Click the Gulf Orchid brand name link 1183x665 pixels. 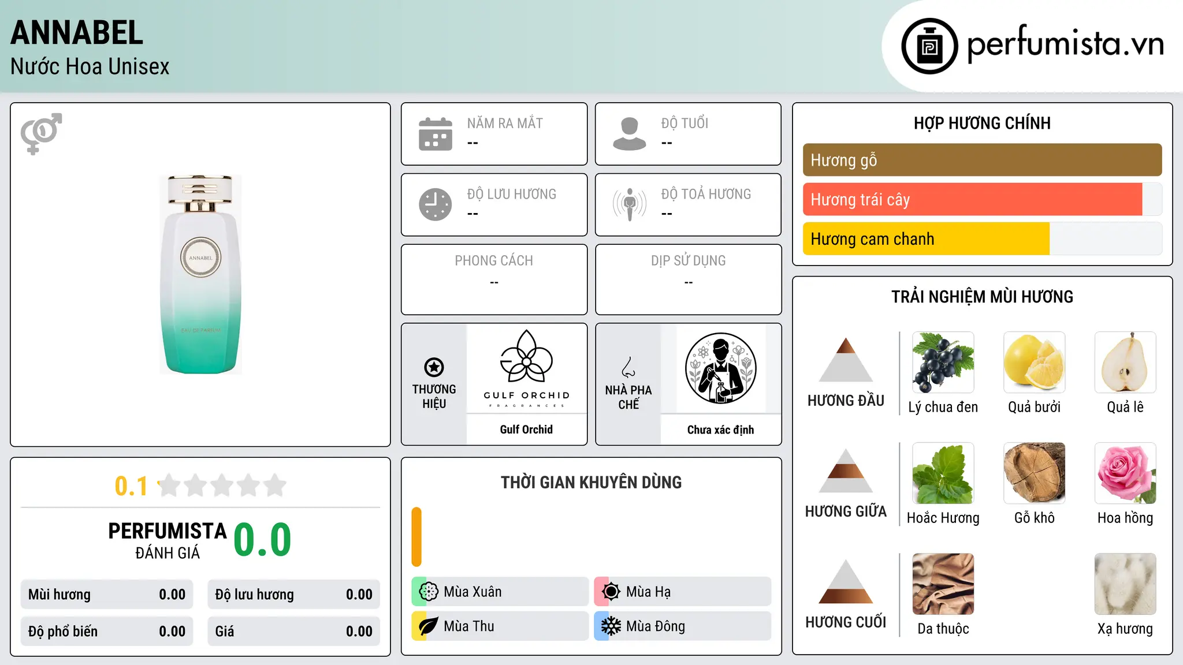pos(526,429)
